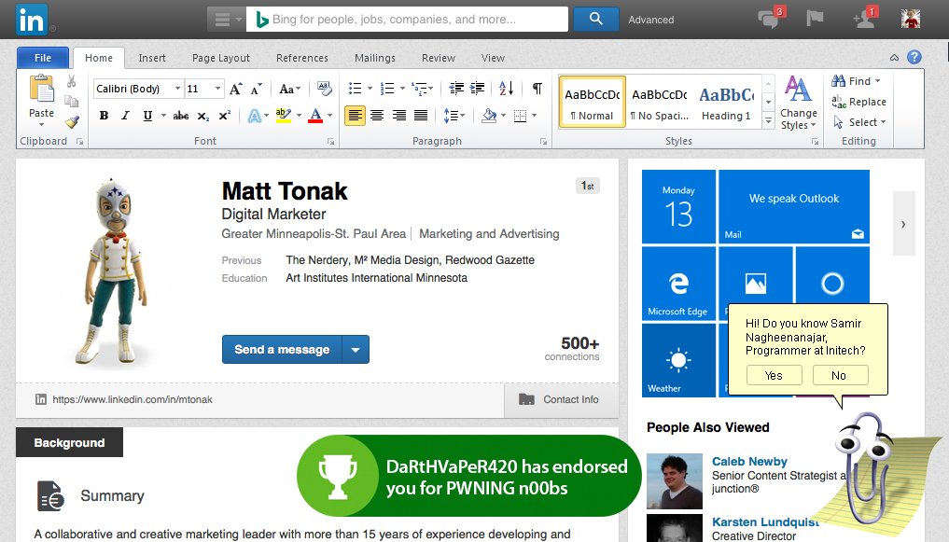
Task: Toggle Justify alignment
Action: pyautogui.click(x=421, y=115)
